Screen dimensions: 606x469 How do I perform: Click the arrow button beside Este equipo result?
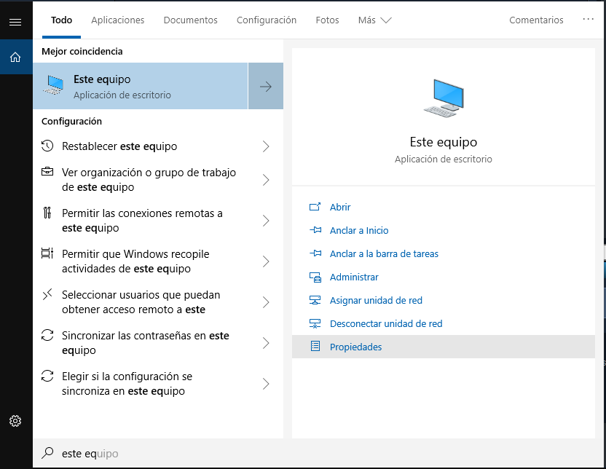tap(266, 86)
